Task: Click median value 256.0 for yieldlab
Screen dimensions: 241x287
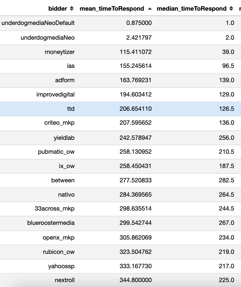Action: pyautogui.click(x=227, y=138)
